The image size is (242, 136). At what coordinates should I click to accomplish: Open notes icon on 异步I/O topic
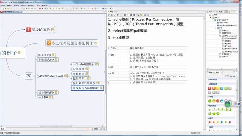(50, 97)
